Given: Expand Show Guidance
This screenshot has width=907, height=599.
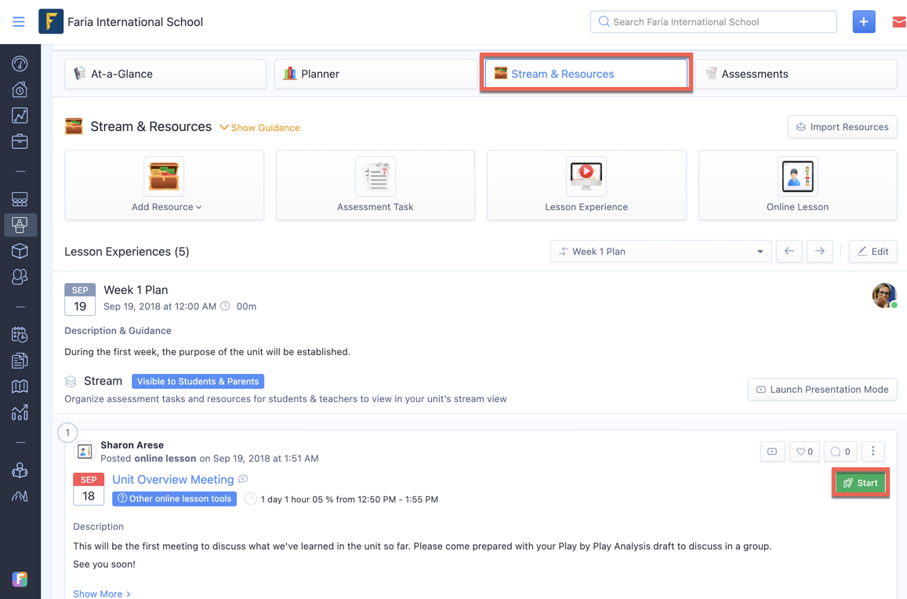Looking at the screenshot, I should [x=259, y=127].
